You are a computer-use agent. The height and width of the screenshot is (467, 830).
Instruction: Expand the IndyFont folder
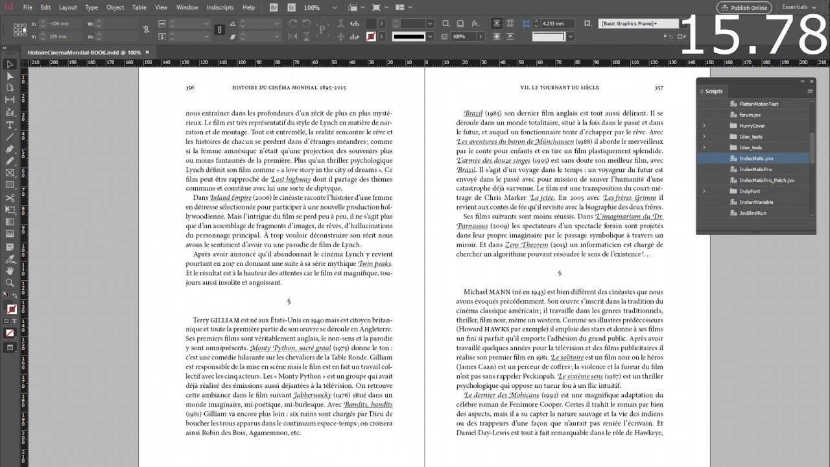[x=704, y=191]
